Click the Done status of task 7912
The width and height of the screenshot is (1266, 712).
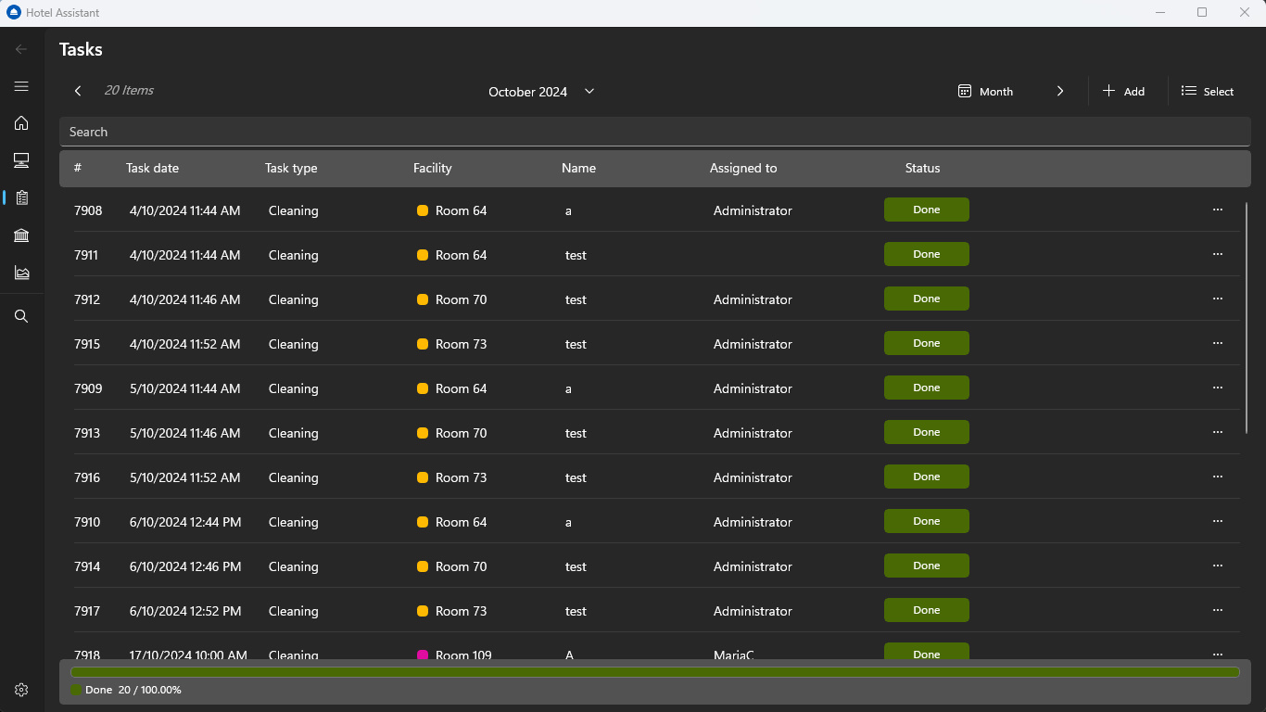point(926,299)
